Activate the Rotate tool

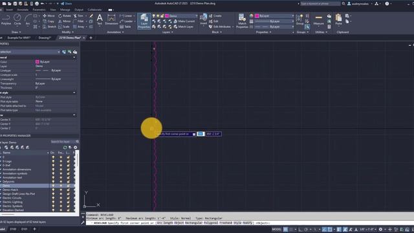(x=65, y=16)
